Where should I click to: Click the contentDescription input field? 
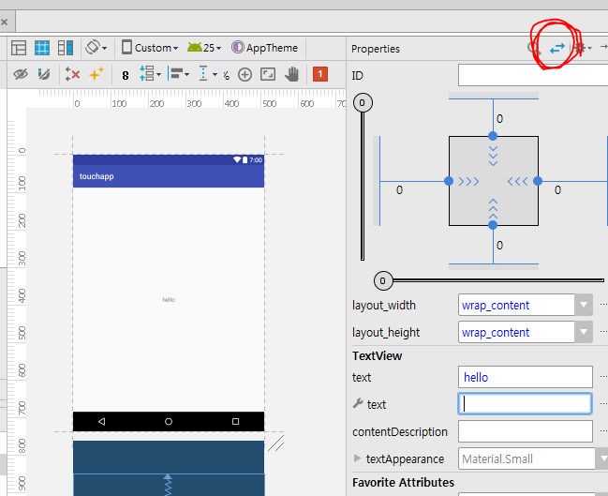click(526, 431)
